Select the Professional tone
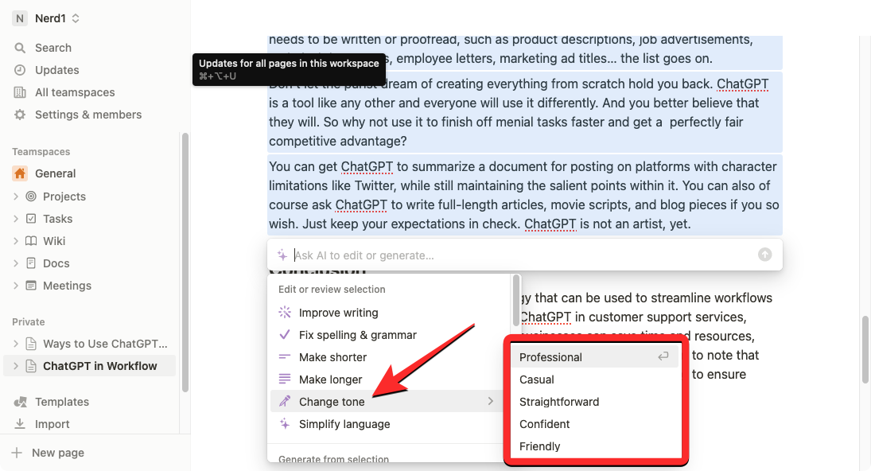This screenshot has height=471, width=871. click(x=595, y=357)
